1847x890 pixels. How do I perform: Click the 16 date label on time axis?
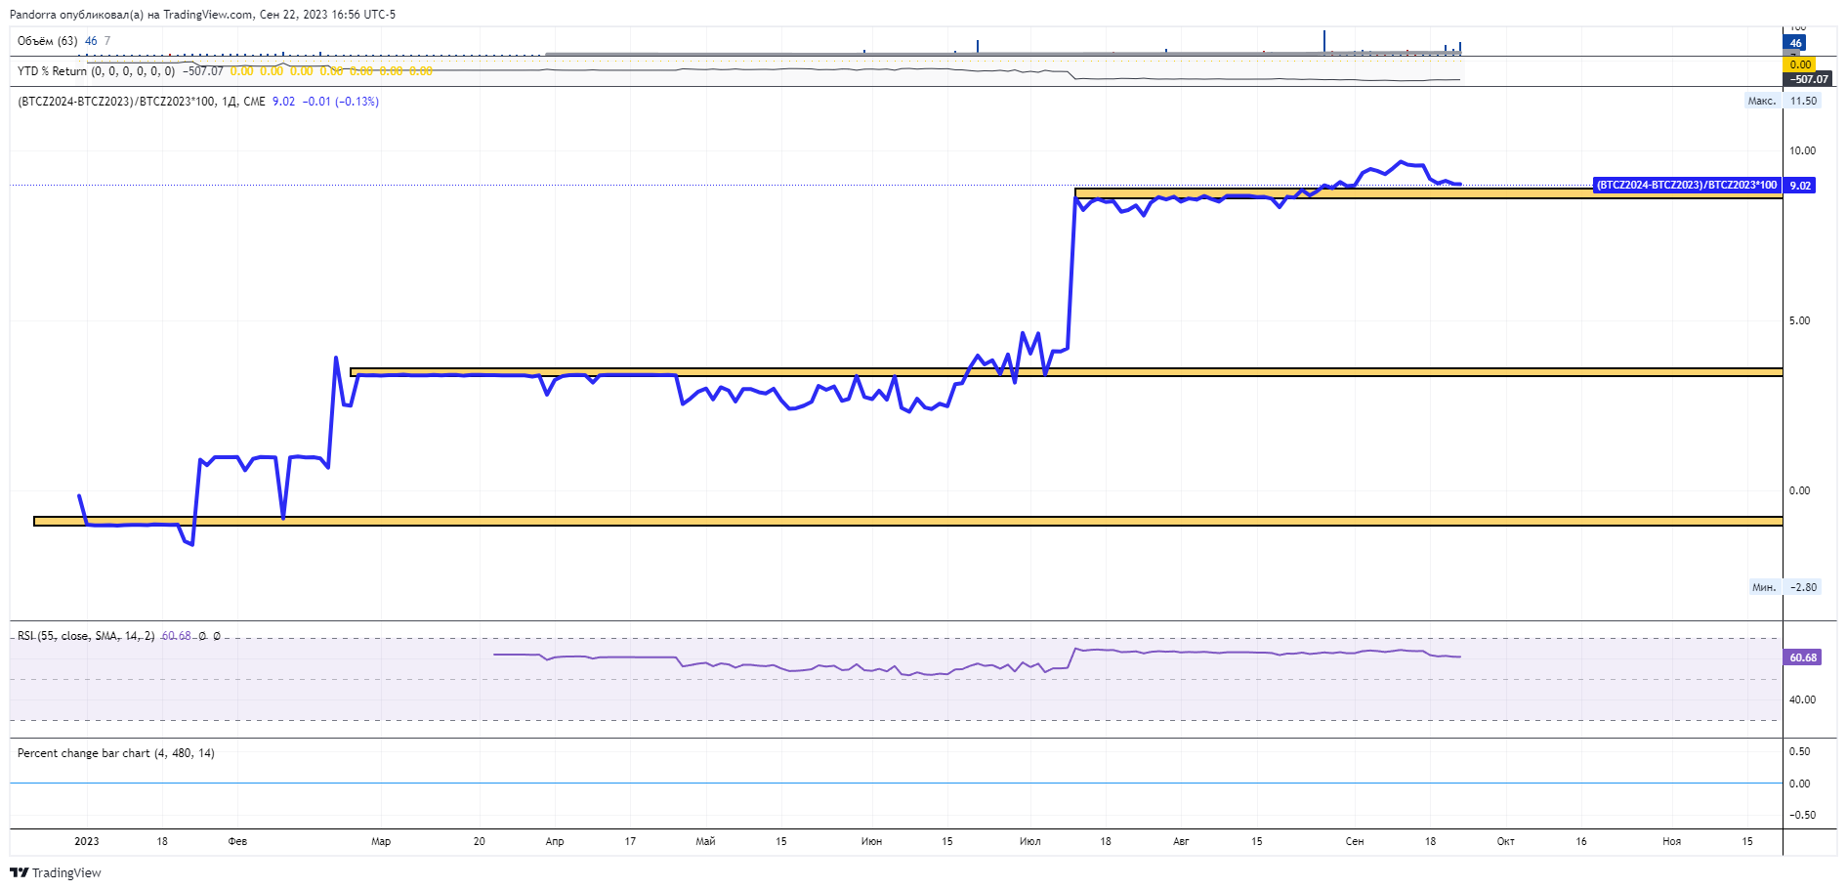(1581, 841)
